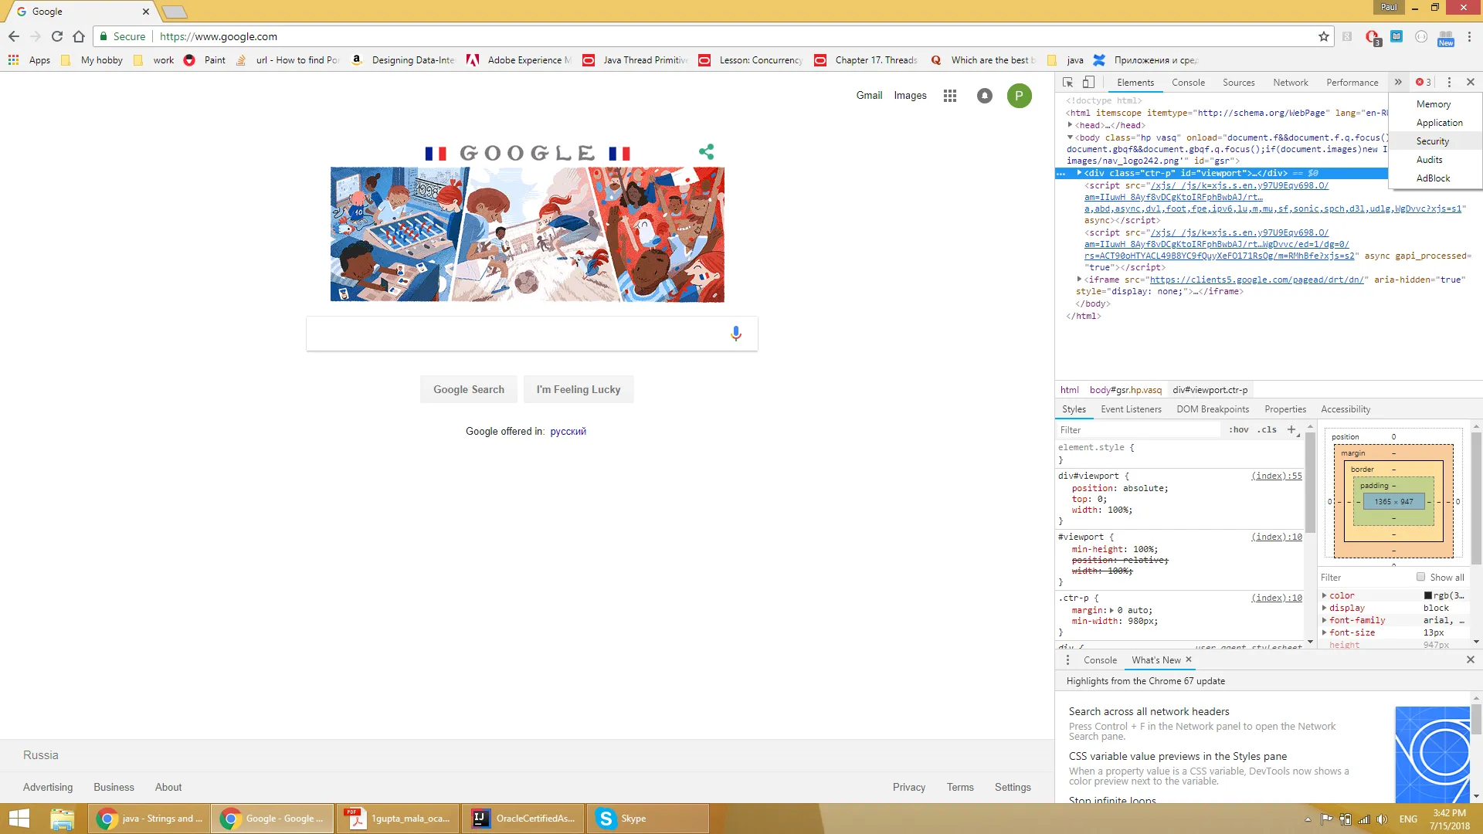Toggle the :hov element state button
The width and height of the screenshot is (1483, 834).
[1238, 429]
